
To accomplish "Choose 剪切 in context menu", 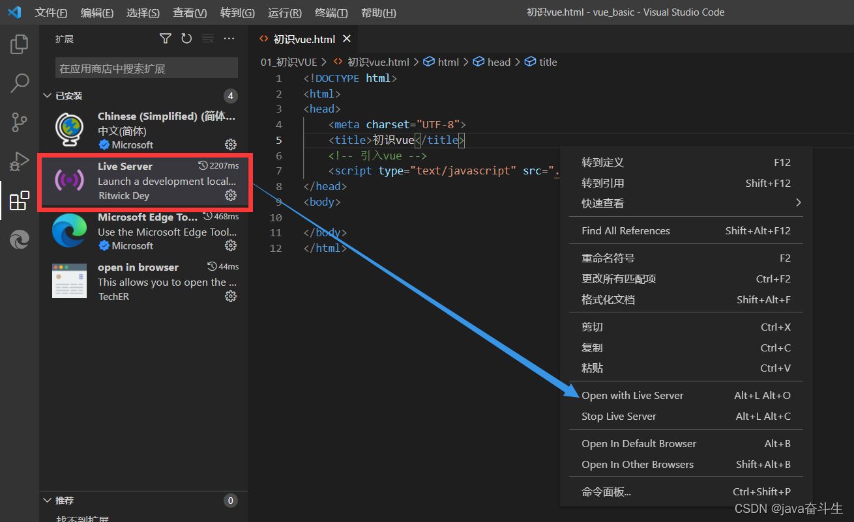I will 686,327.
